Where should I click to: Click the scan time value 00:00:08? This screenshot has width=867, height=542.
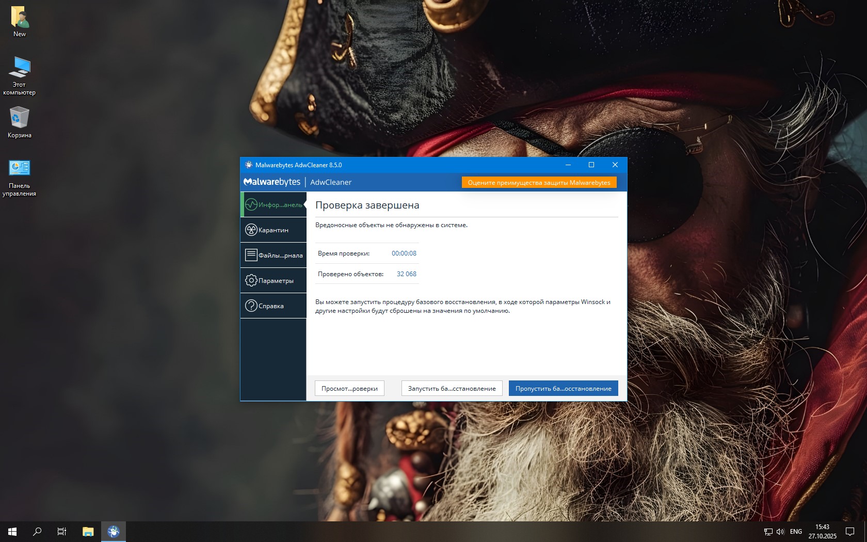pos(404,253)
